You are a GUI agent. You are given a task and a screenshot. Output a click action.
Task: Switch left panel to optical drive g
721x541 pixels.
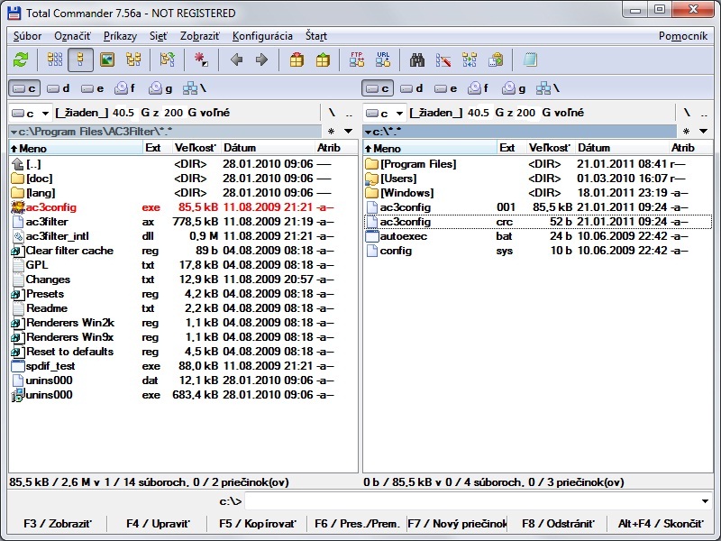tap(160, 88)
